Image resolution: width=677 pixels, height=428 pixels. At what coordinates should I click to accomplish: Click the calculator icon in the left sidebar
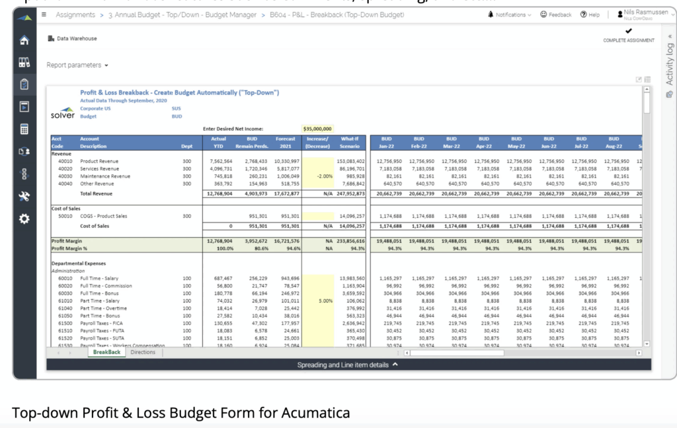click(24, 127)
